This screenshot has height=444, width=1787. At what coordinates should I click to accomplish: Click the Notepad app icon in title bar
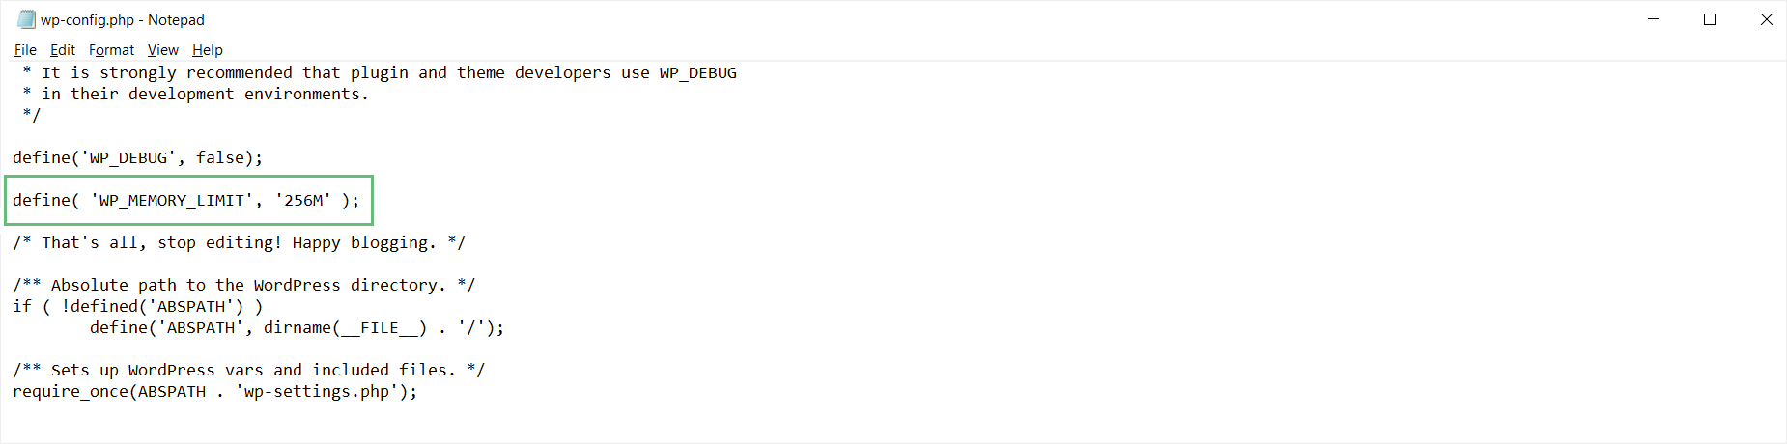[x=26, y=19]
